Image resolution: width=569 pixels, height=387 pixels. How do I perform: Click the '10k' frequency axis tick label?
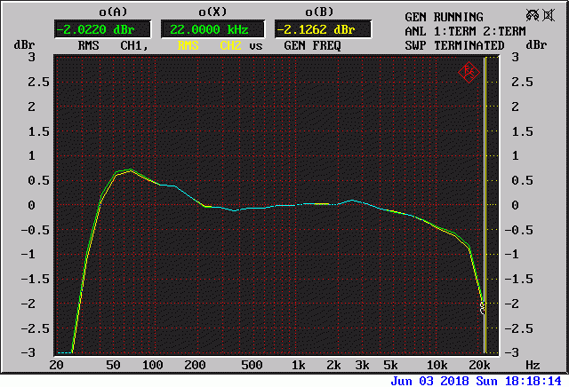(x=437, y=365)
